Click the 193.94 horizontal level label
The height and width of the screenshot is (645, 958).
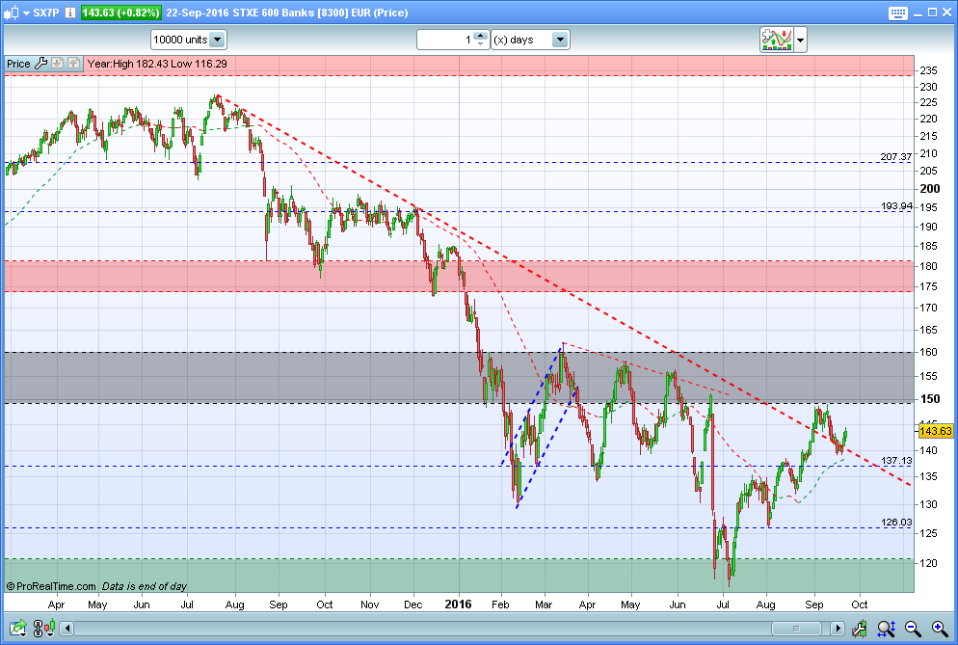[x=896, y=206]
